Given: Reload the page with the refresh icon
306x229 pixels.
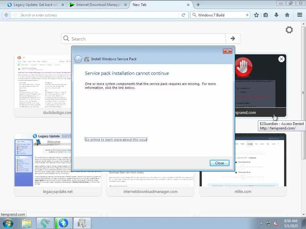Looking at the screenshot, I should pos(183,15).
